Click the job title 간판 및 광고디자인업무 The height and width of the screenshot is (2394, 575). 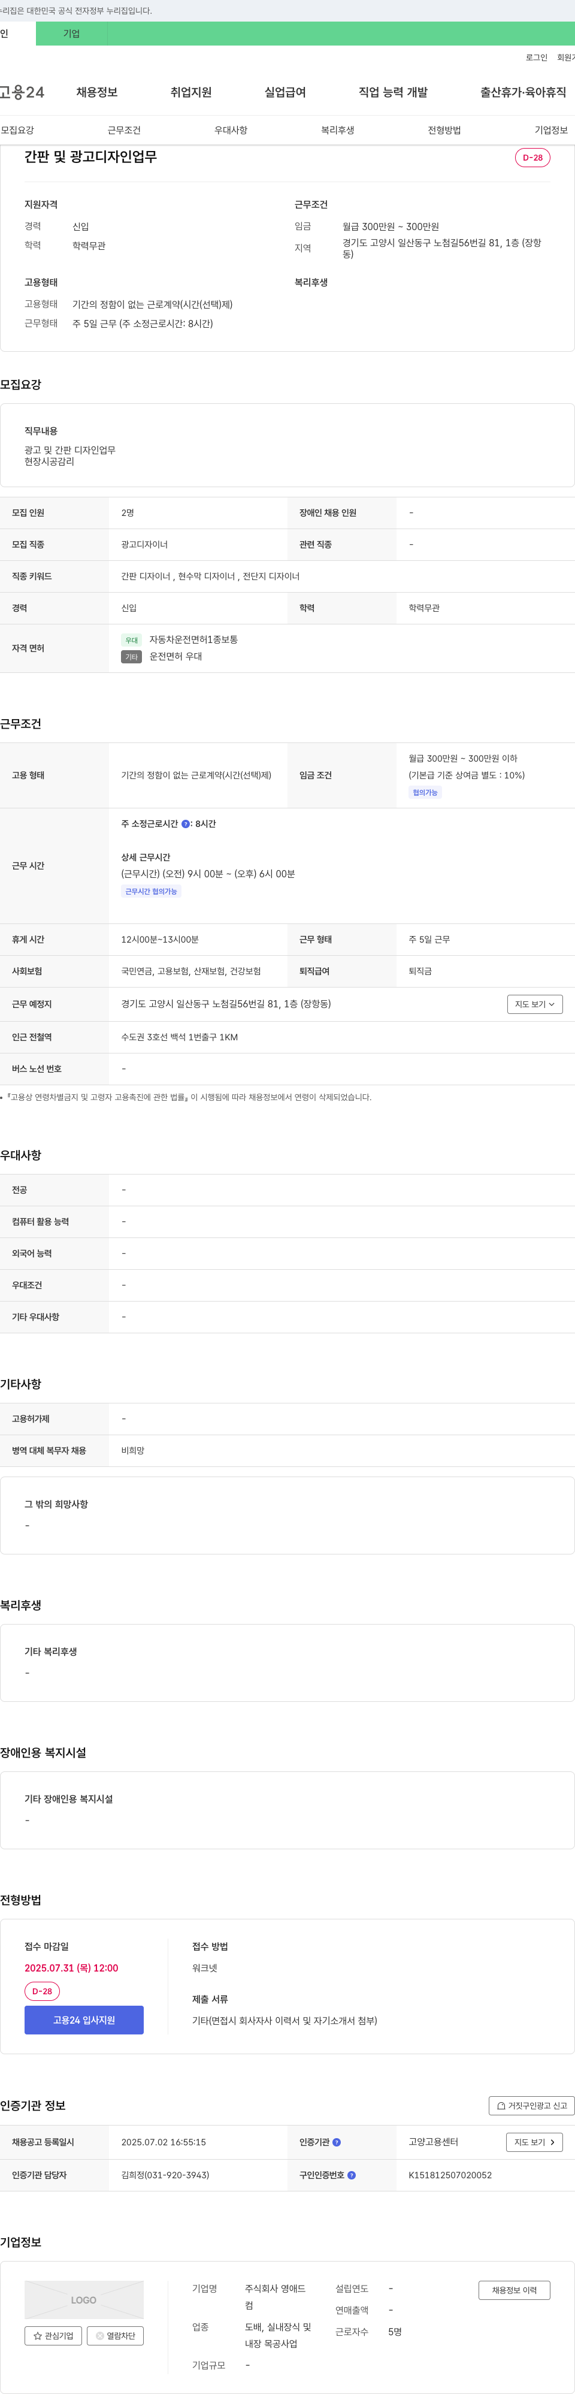click(x=90, y=157)
